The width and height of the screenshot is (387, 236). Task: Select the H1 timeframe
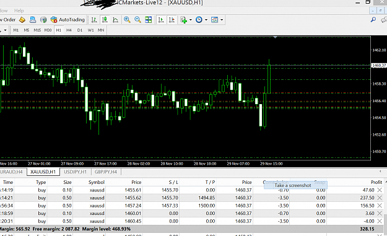[x=58, y=30]
